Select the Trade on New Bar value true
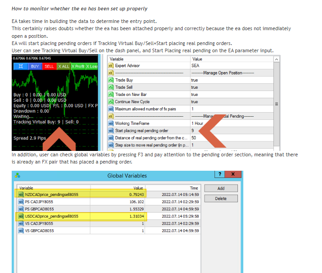This screenshot has width=322, height=273. (194, 95)
